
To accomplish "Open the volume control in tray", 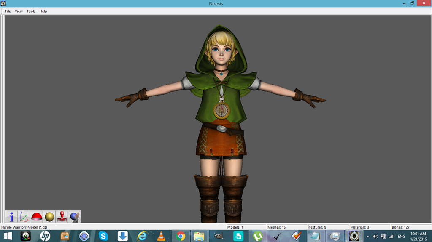I will coord(375,236).
